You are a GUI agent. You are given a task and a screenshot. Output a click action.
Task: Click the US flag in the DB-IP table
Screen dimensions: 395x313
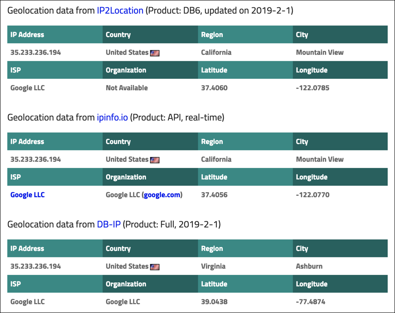(x=155, y=267)
